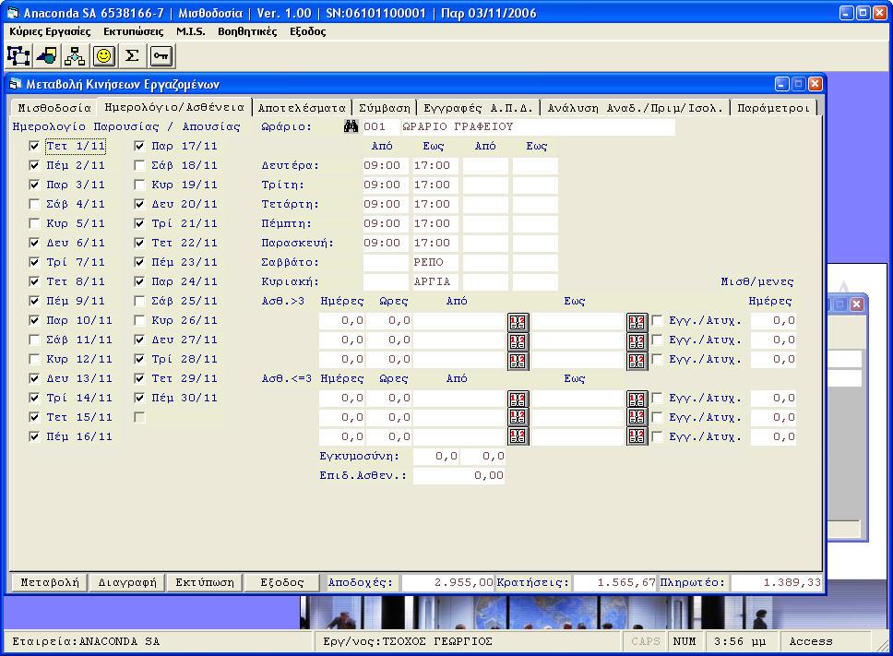The height and width of the screenshot is (656, 893).
Task: Open the Εως calendar in second Ασθ.<=3 row
Action: click(637, 417)
